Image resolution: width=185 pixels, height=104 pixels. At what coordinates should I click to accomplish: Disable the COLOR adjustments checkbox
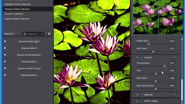[141, 57]
